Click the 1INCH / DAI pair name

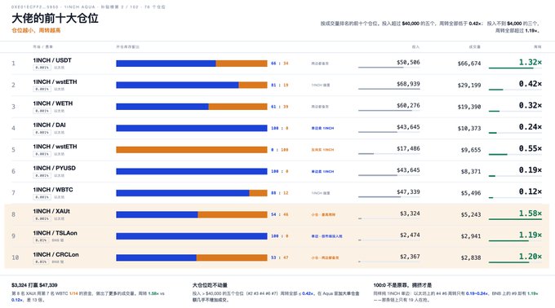pyautogui.click(x=49, y=125)
